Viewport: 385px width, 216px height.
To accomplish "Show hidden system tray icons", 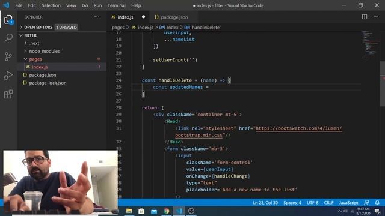I will pyautogui.click(x=339, y=211).
